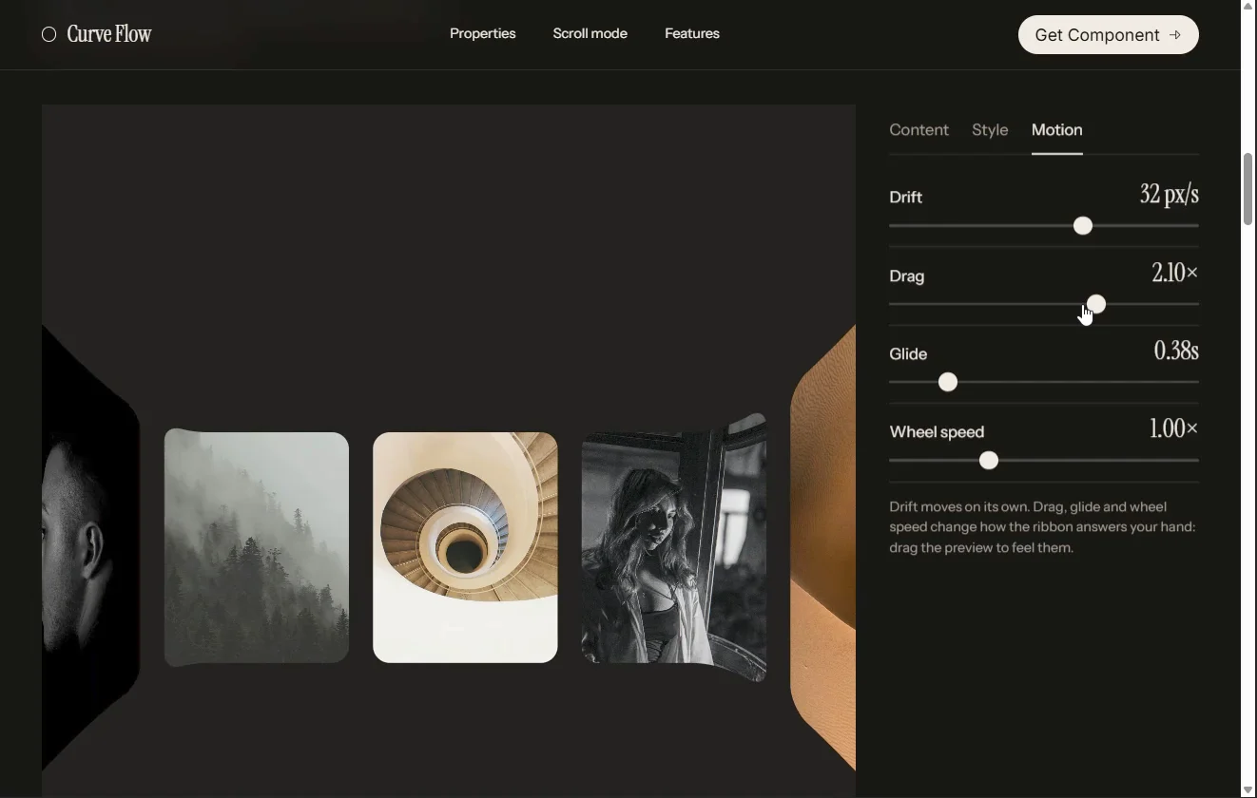1257x798 pixels.
Task: Click the page vertical scrollbar thumb
Action: click(1248, 188)
